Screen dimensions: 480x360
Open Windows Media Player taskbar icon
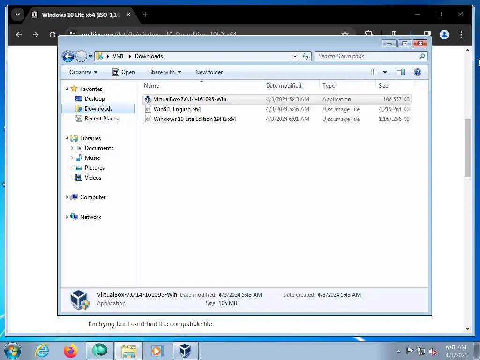157,351
